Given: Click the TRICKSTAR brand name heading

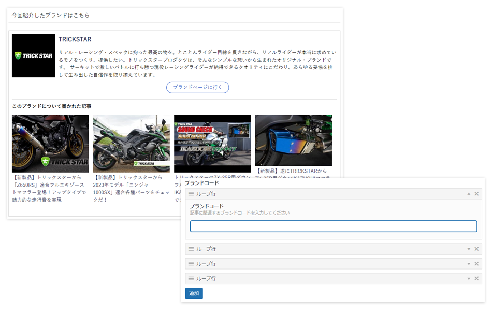Looking at the screenshot, I should pos(75,39).
